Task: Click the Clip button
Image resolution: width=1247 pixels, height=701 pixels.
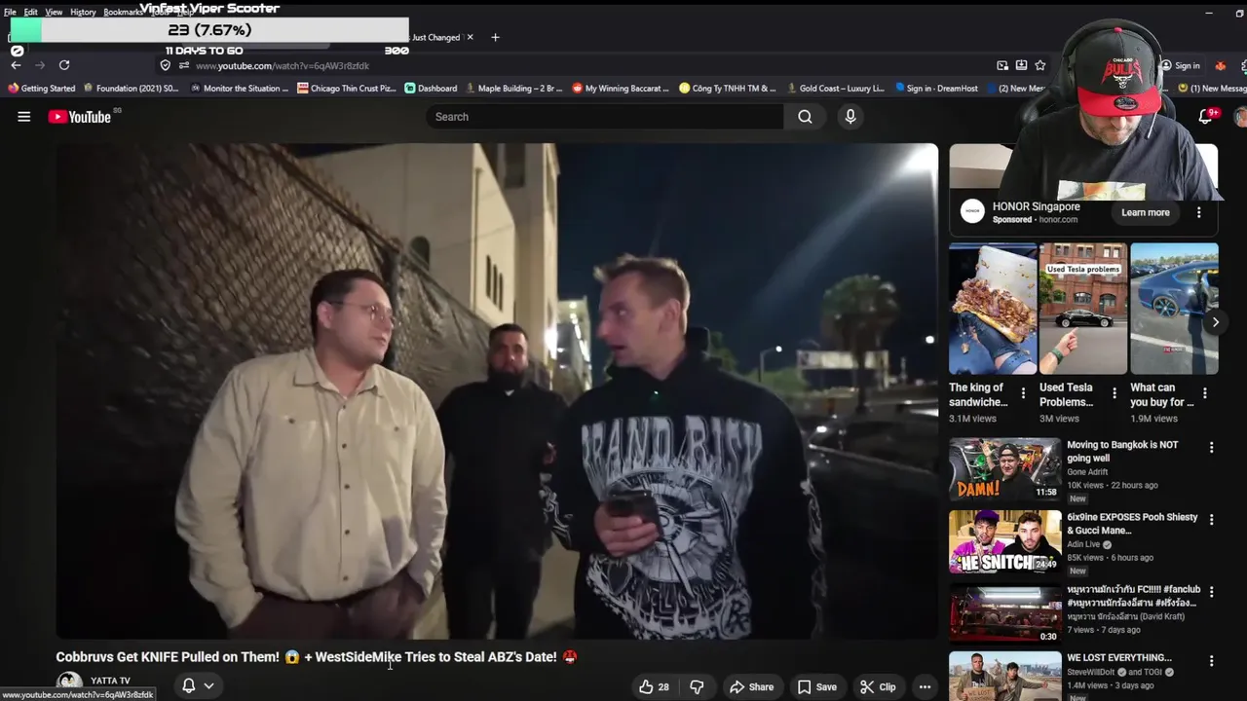Action: [x=878, y=686]
